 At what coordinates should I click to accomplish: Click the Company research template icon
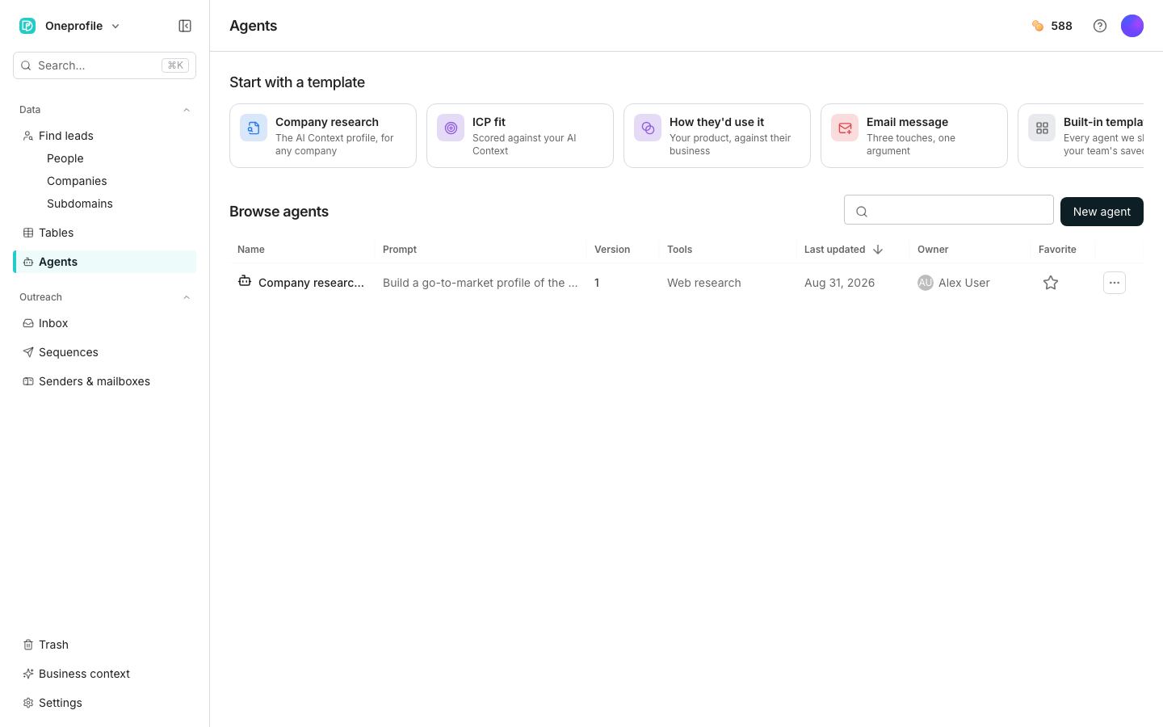click(254, 128)
